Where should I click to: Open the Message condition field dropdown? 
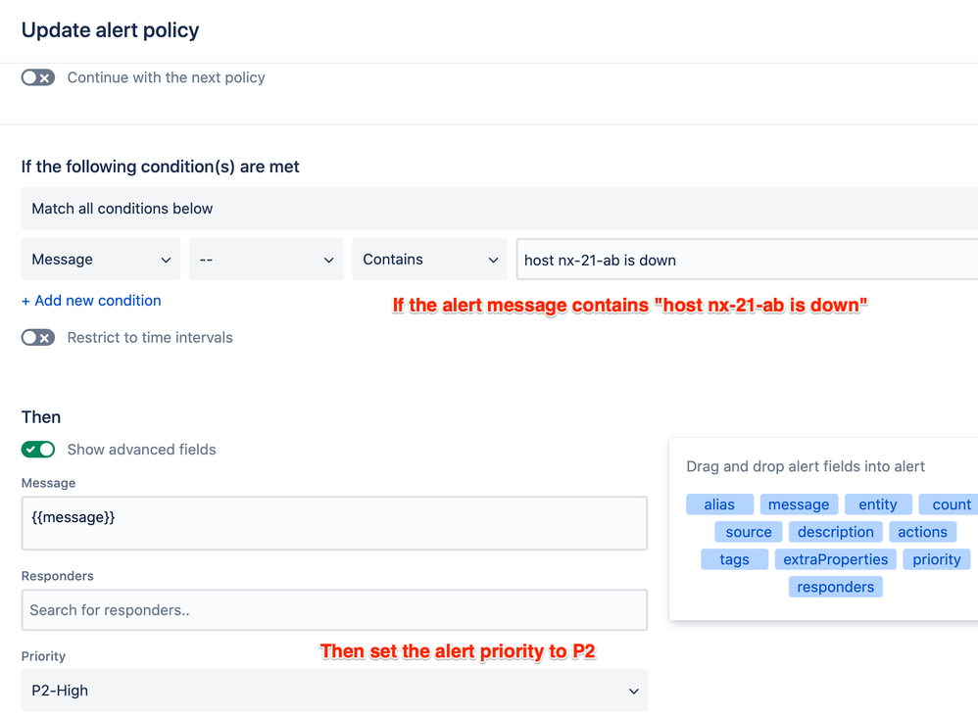pyautogui.click(x=100, y=259)
